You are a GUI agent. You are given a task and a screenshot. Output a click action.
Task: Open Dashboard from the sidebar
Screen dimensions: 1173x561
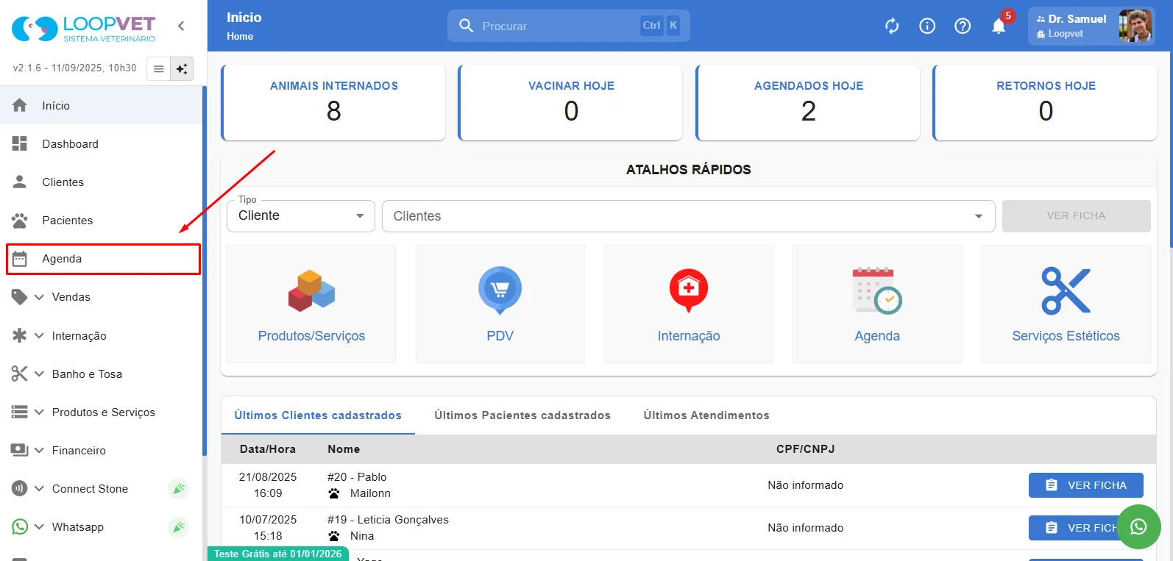point(102,143)
